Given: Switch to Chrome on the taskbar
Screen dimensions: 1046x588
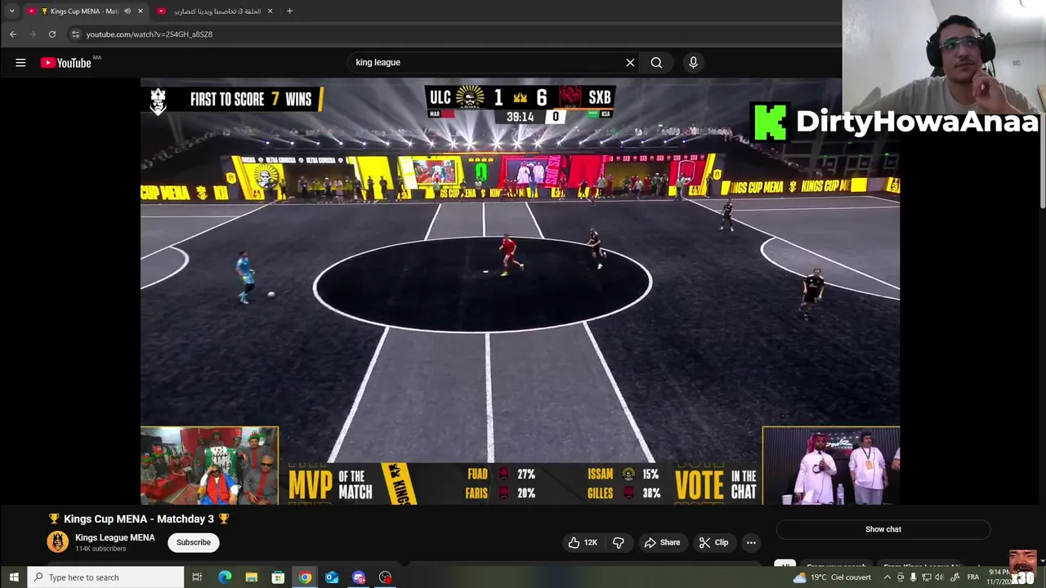Looking at the screenshot, I should click(305, 577).
